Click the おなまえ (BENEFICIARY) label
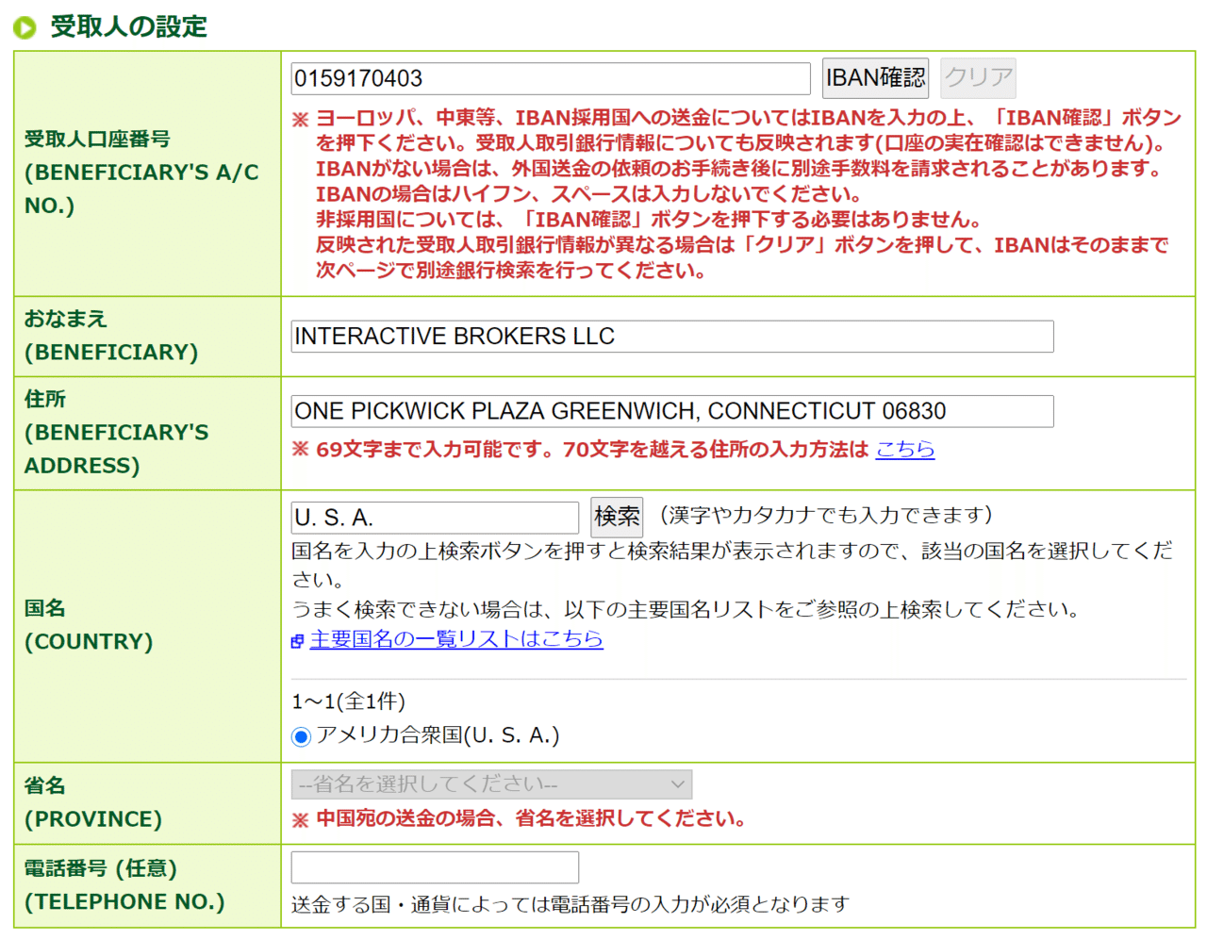Viewport: 1207px width, 940px height. 111,336
